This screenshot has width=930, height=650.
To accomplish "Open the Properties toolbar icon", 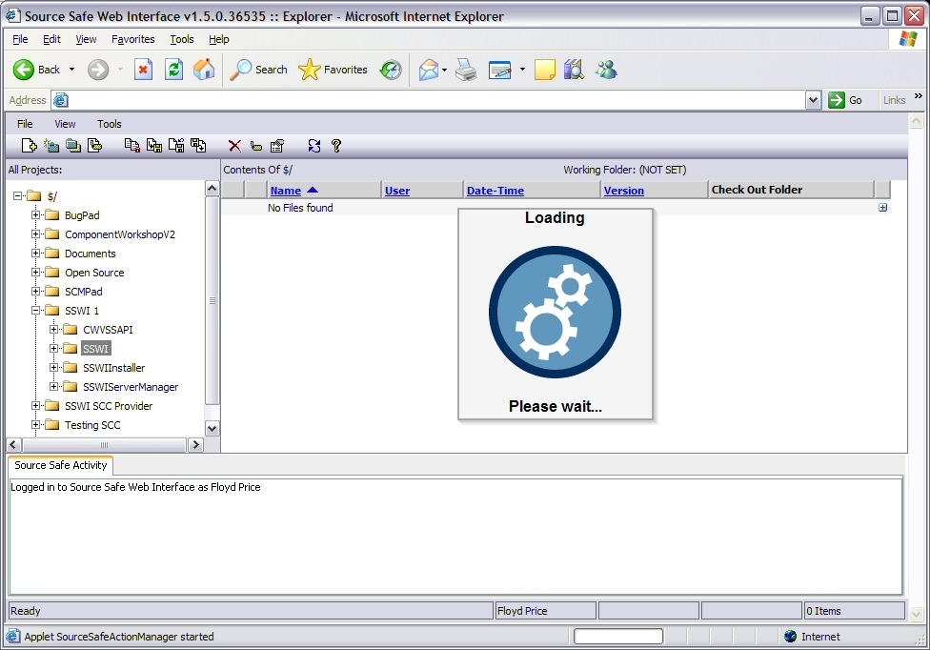I will coord(277,146).
